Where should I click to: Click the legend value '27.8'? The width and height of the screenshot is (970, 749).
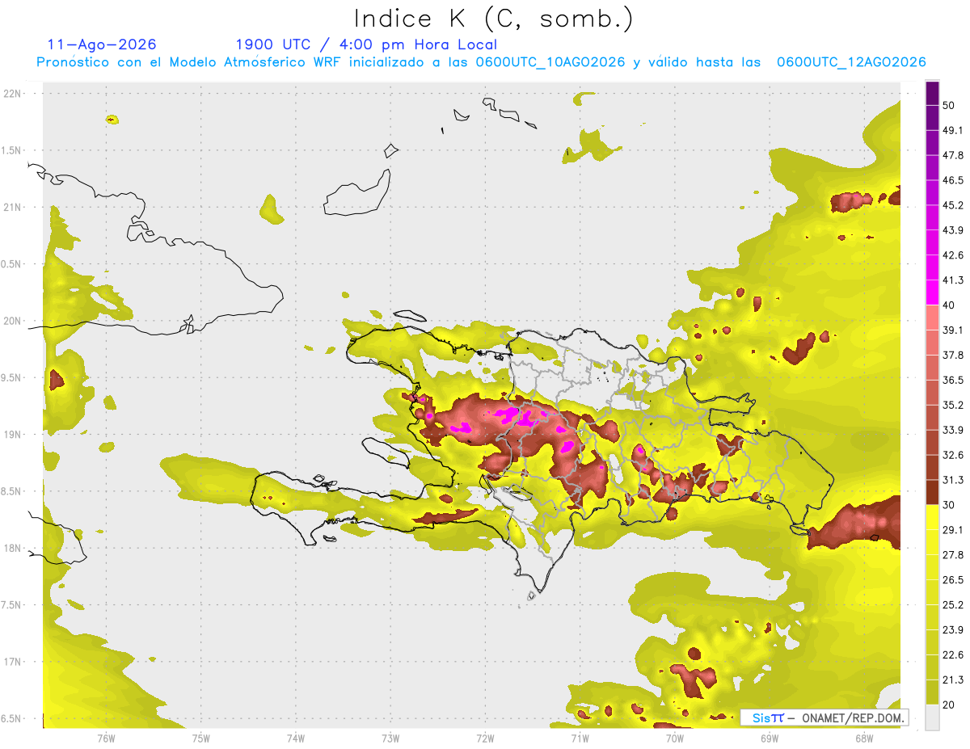tap(953, 554)
